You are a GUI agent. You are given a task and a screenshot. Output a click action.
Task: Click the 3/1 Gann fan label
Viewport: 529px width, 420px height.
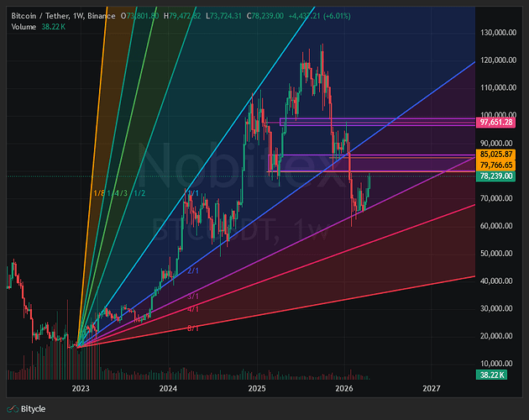click(x=193, y=297)
